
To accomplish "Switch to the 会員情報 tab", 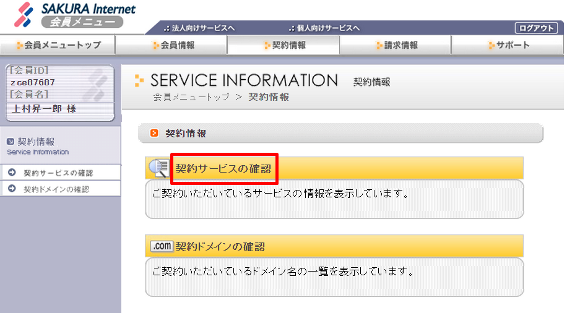I will (x=171, y=45).
